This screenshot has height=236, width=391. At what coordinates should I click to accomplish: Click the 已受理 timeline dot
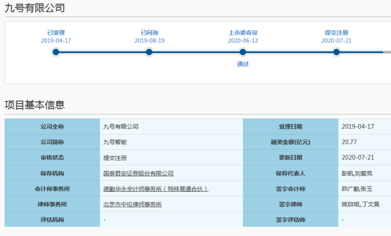click(56, 52)
